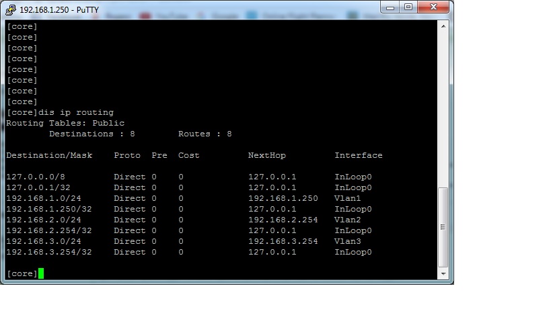Click the Vlan2 interface entry
This screenshot has width=551, height=309.
[348, 220]
